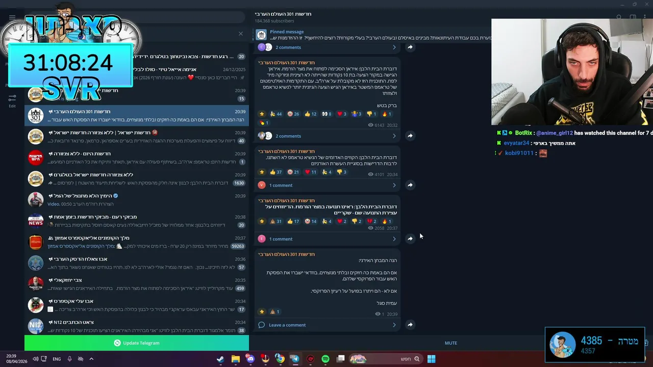
Task: Toggle thumbs up 12 reaction
Action: (311, 114)
